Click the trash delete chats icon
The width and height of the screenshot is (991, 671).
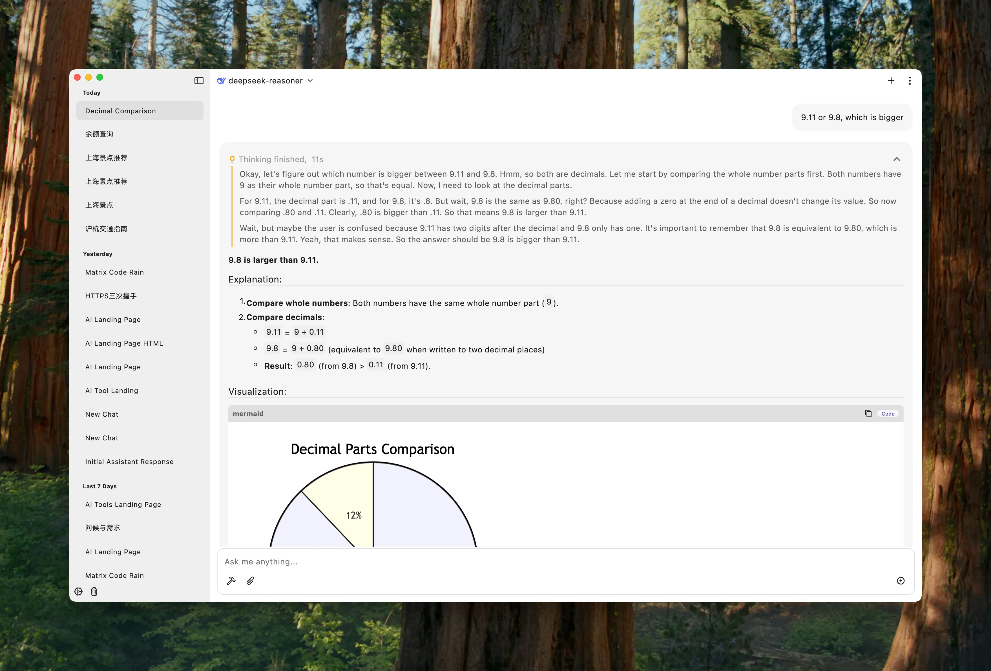(x=94, y=591)
